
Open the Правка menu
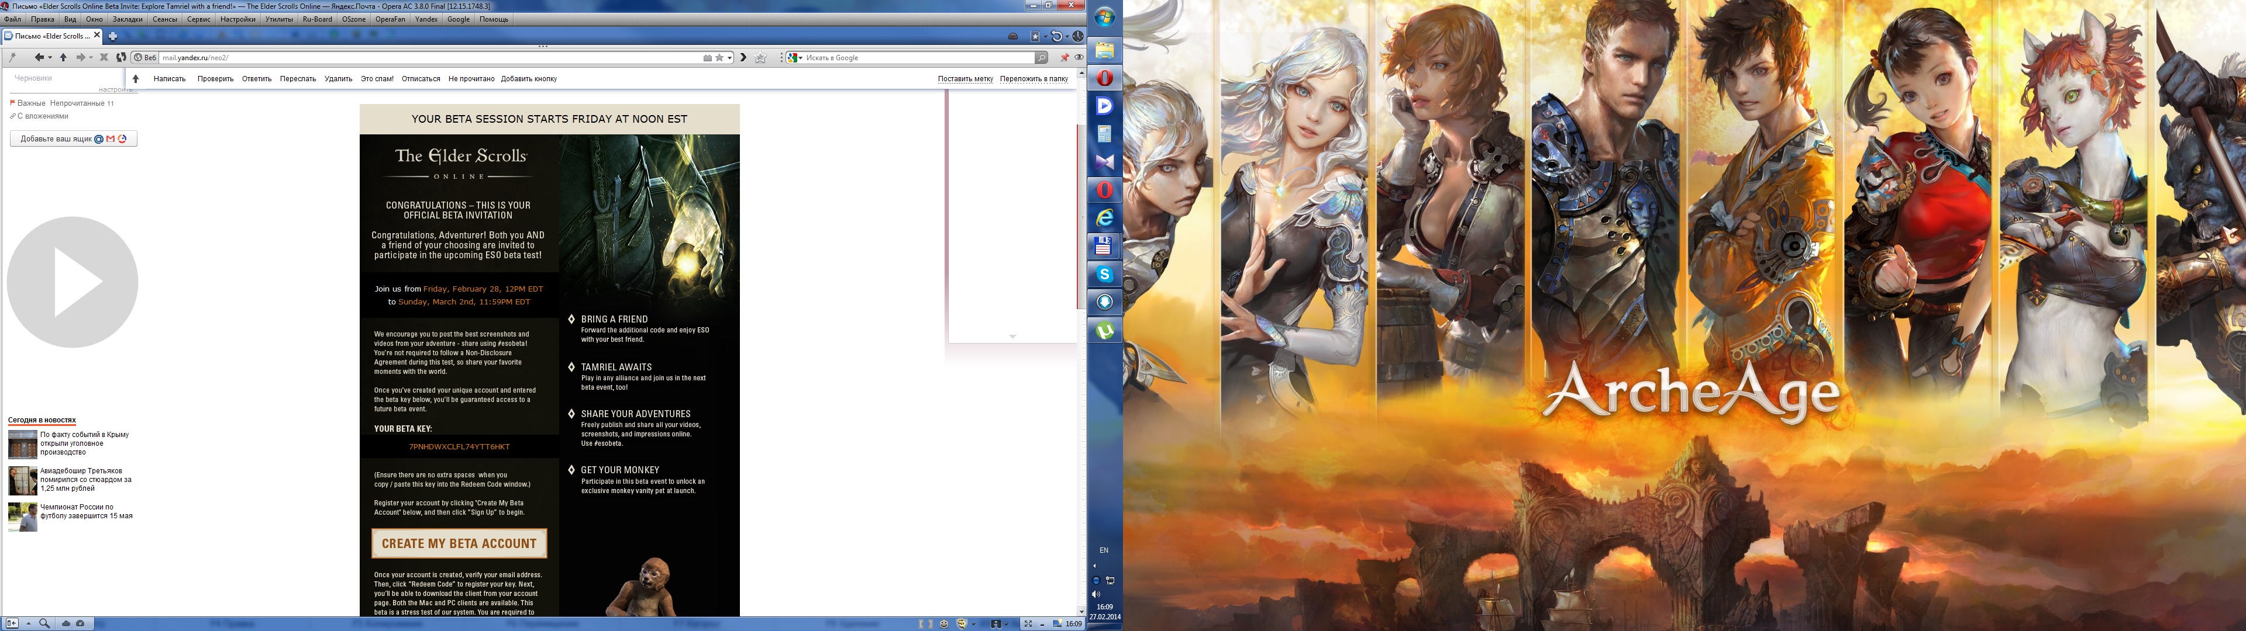pos(43,19)
